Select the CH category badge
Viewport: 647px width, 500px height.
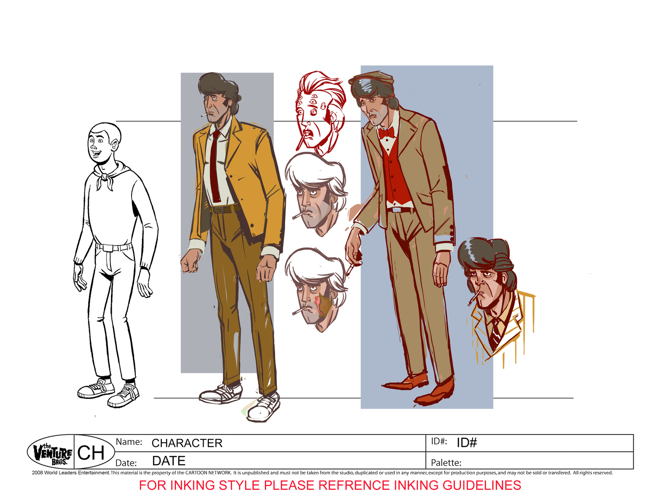click(92, 451)
